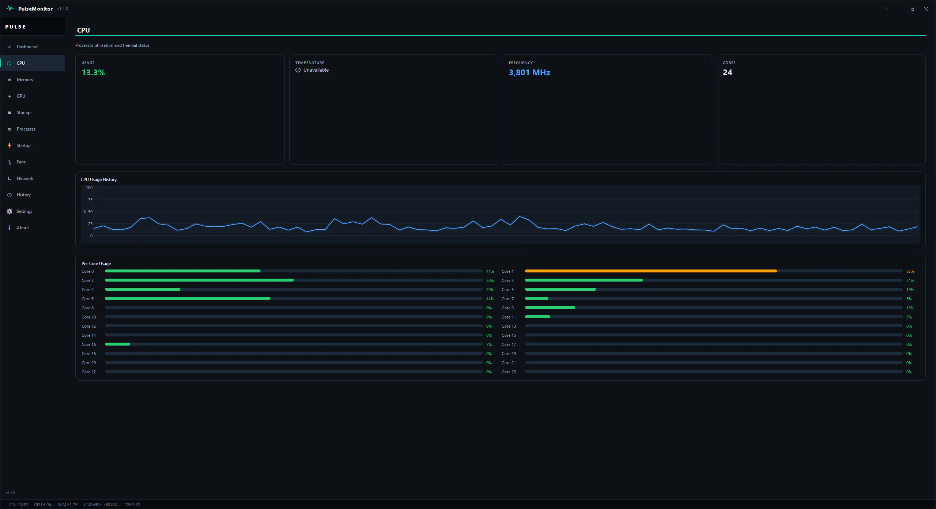
Task: Click the PulseMonitor heartbeat logo icon
Action: pyautogui.click(x=10, y=8)
